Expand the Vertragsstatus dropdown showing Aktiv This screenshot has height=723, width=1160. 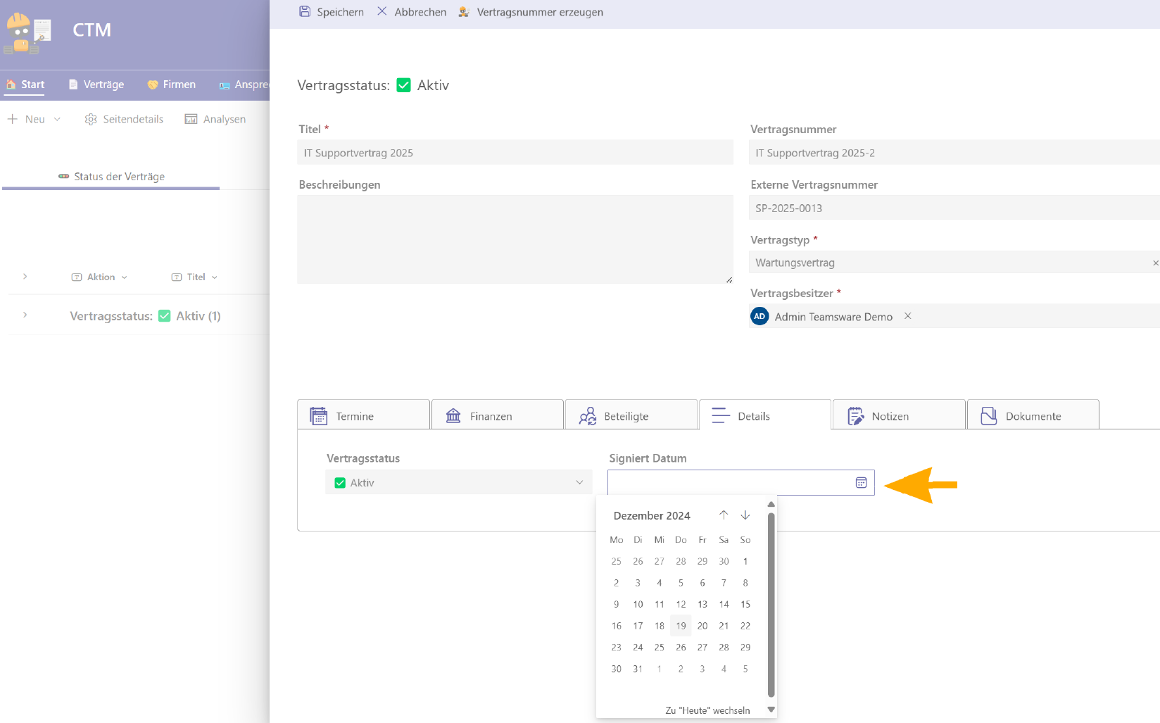tap(579, 483)
